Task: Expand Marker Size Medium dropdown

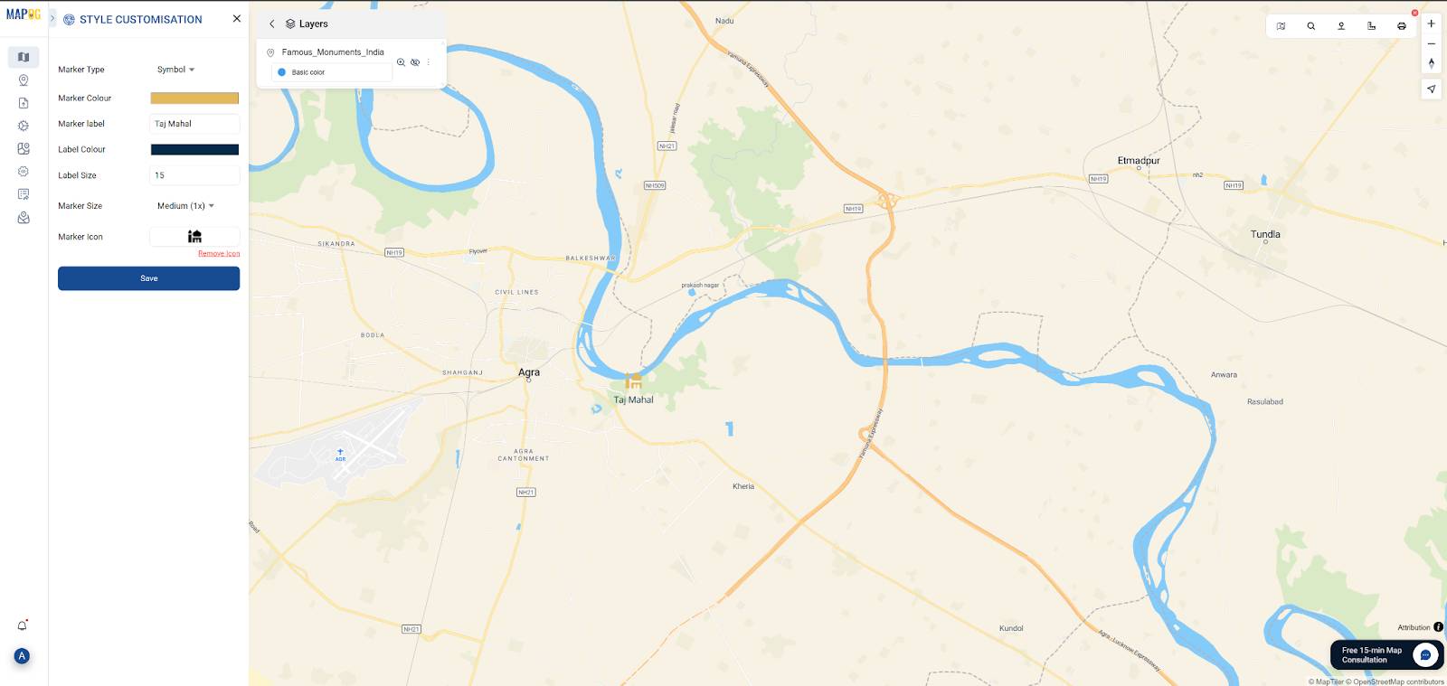Action: click(x=185, y=206)
